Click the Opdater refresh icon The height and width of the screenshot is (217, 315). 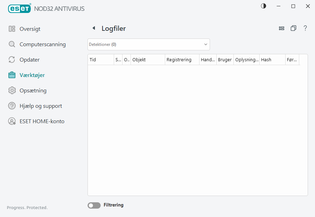pyautogui.click(x=12, y=59)
